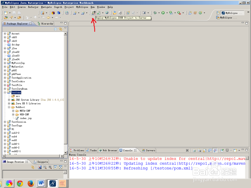Click the Save toolbar icon
Viewport: 251px width, 188px height.
14,13
